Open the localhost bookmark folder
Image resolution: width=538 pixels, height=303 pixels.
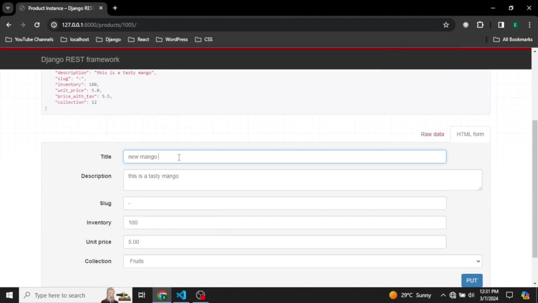(75, 39)
